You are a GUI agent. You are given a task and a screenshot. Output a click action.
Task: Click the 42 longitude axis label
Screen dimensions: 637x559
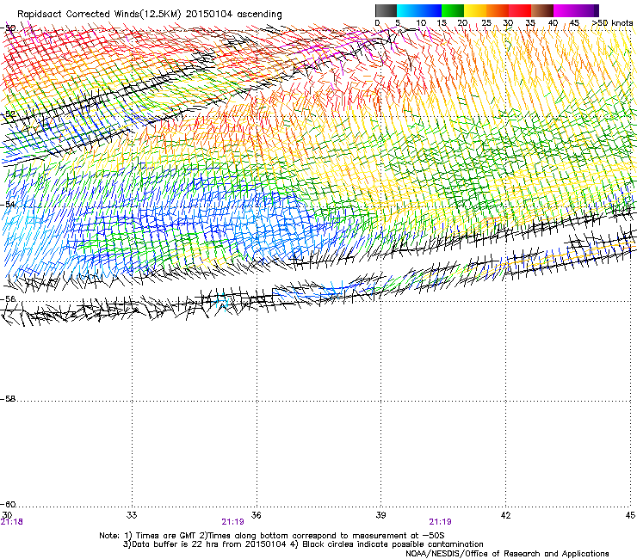tap(505, 515)
